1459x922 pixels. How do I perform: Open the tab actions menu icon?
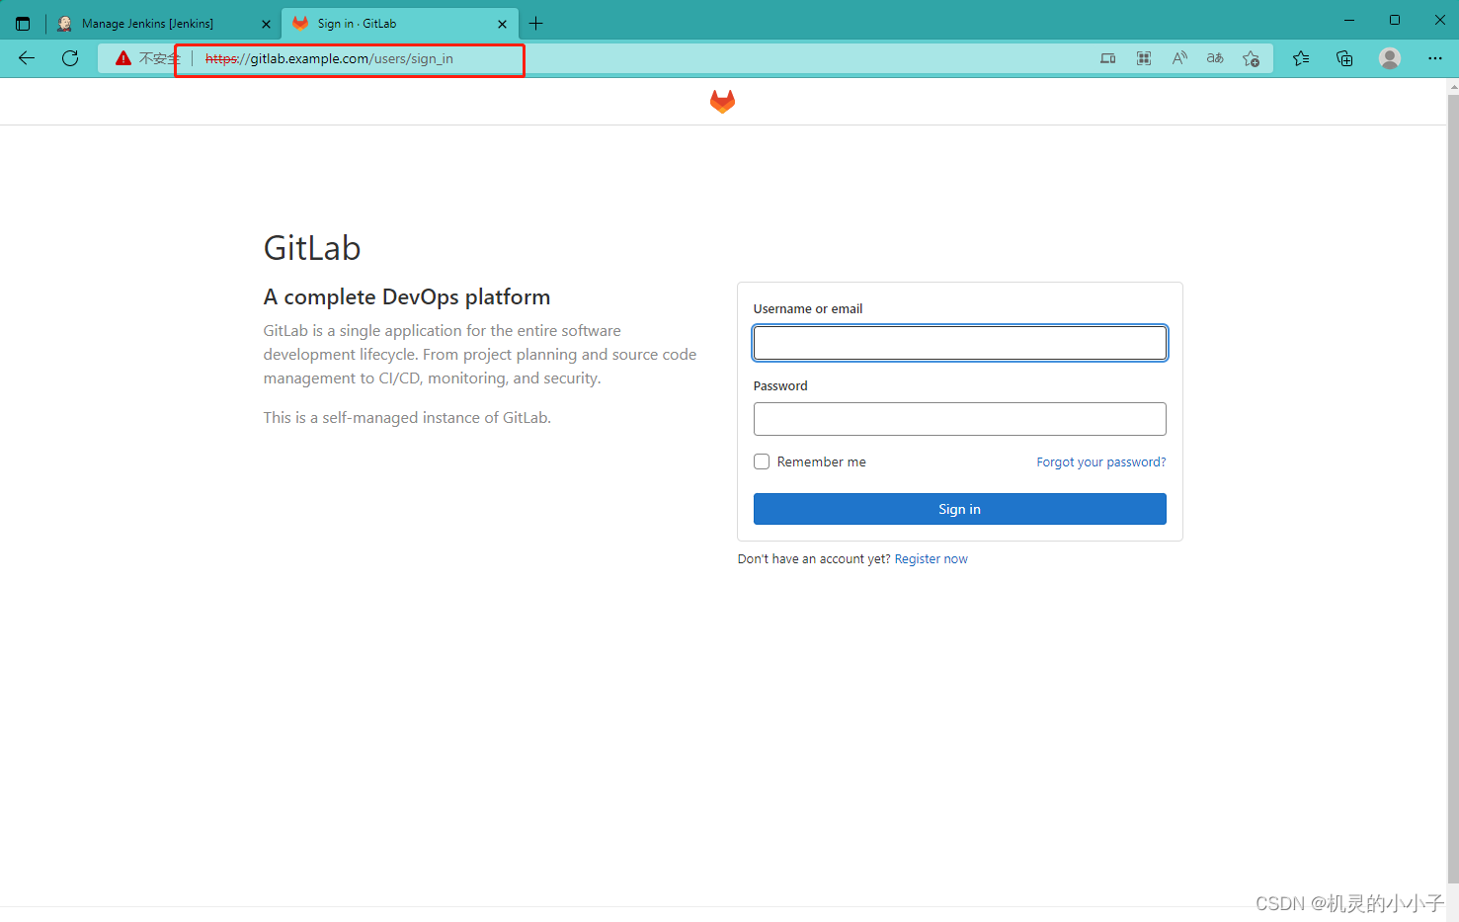point(23,24)
